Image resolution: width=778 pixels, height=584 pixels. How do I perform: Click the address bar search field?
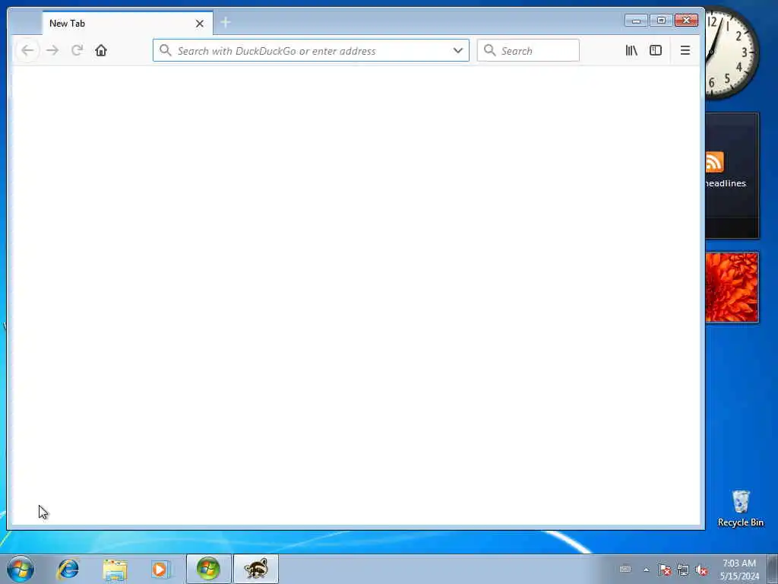click(x=311, y=51)
